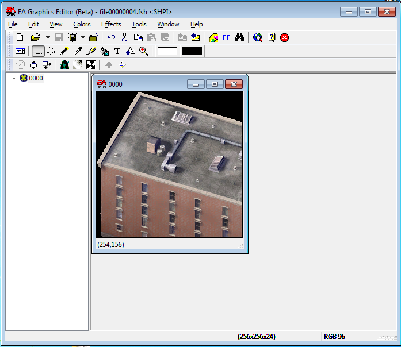Activate the Text tool
Screen dimensions: 401x347
[x=117, y=51]
